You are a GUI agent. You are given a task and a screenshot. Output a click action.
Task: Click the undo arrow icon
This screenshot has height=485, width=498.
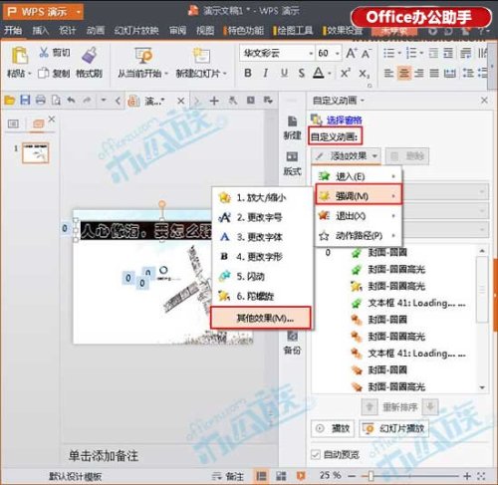click(x=71, y=100)
